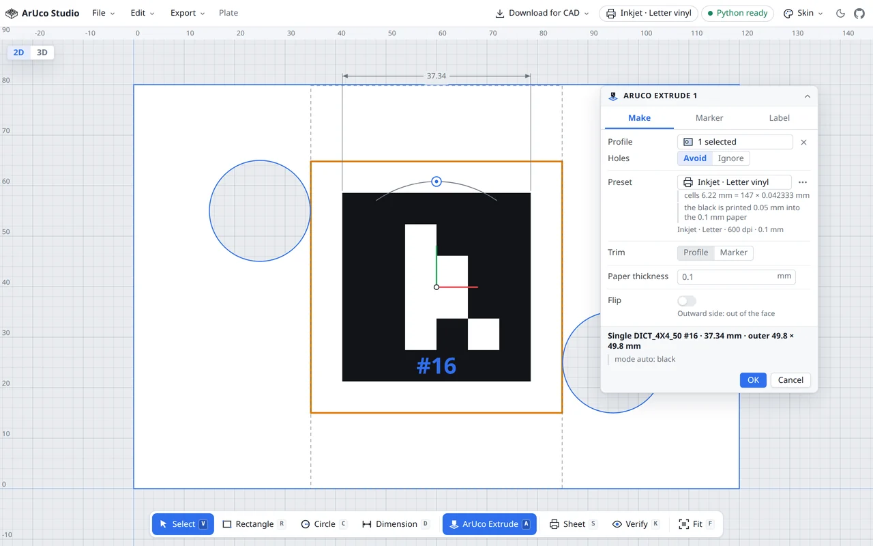Switch to the Marker tab
The image size is (873, 546).
pyautogui.click(x=709, y=118)
